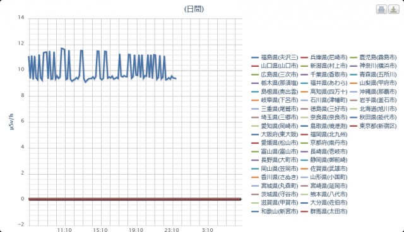Select the 富山県(富山市) legend item

(x=275, y=151)
